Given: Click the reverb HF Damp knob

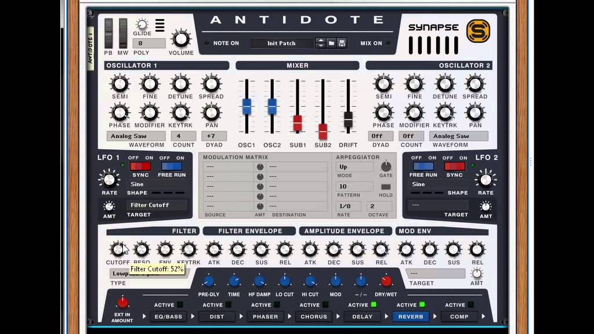Looking at the screenshot, I should [259, 281].
